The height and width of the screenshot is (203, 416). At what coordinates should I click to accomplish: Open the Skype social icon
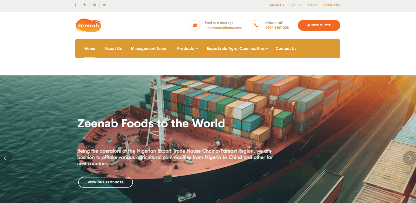pyautogui.click(x=94, y=5)
